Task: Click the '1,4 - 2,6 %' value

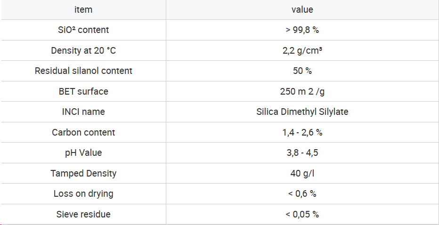Action: coord(302,132)
